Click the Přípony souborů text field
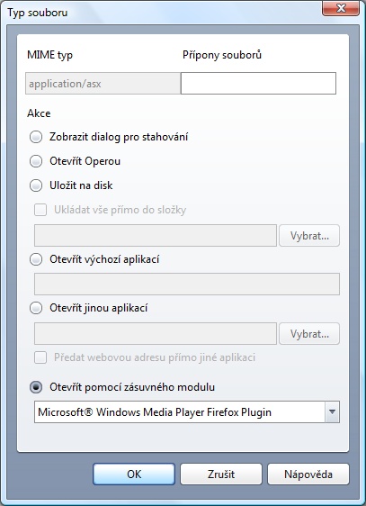 click(258, 83)
